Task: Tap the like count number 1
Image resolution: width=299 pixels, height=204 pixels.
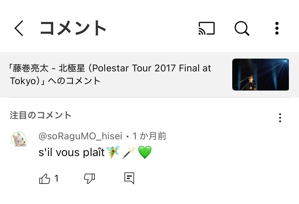Action: pos(56,179)
